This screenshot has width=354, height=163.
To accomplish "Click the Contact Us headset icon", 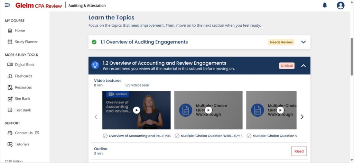I will (10, 133).
